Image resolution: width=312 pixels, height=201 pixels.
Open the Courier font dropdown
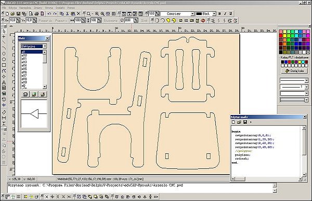[x=192, y=13]
